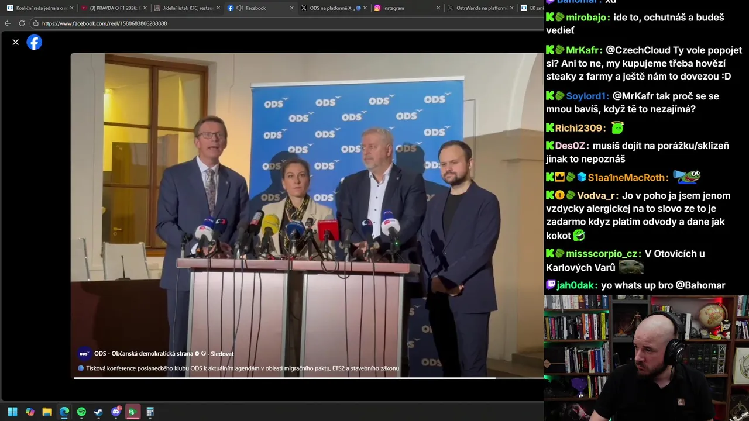Mute the Facebook tab's audio speaker icon
The width and height of the screenshot is (749, 421).
coord(239,8)
